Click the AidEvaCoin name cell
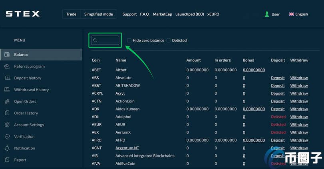 coord(125,164)
